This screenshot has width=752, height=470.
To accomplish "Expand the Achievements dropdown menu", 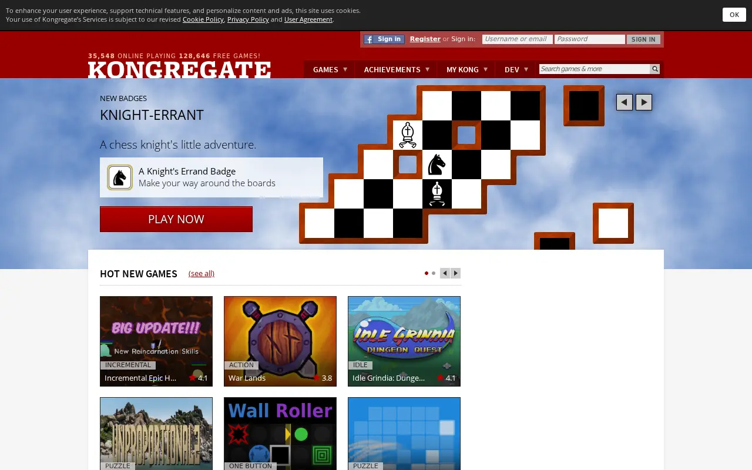I will pos(397,69).
